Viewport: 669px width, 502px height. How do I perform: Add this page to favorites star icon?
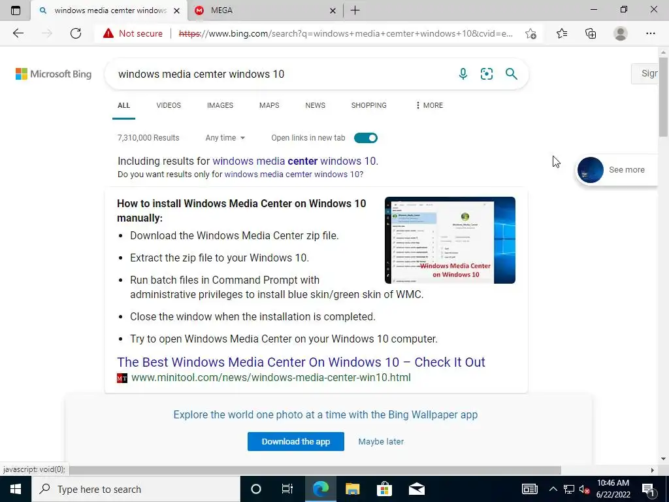(530, 33)
